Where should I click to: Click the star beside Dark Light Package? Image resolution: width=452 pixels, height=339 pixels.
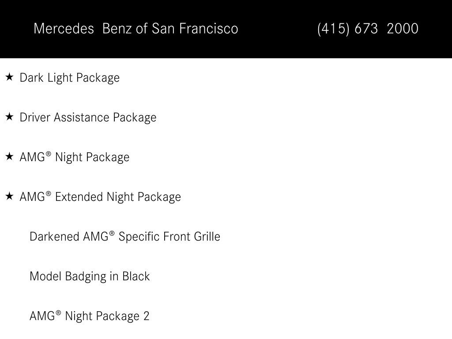[x=10, y=77]
